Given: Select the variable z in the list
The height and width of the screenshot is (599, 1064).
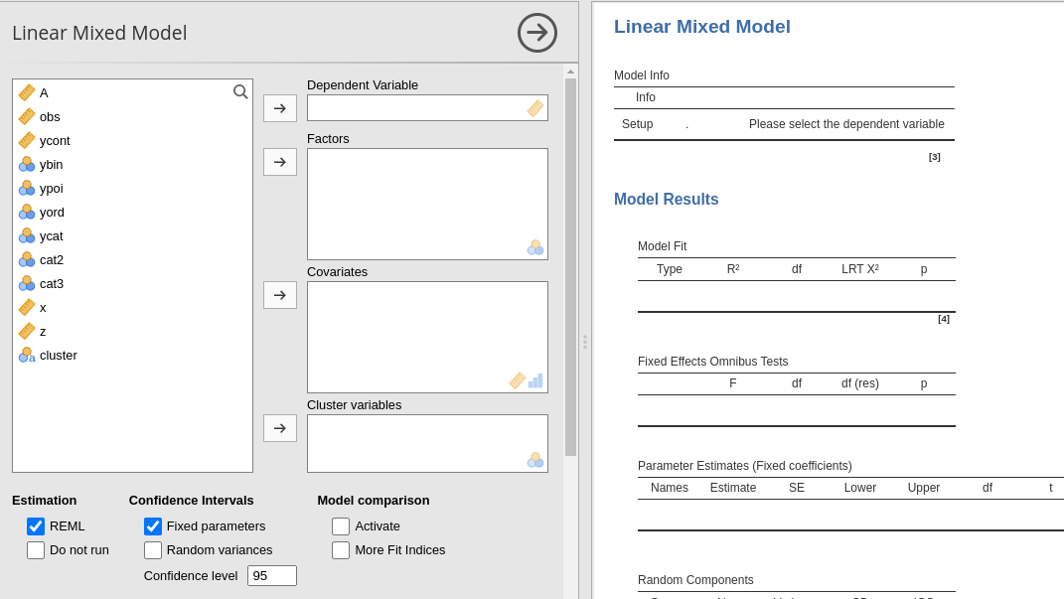Looking at the screenshot, I should coord(45,331).
